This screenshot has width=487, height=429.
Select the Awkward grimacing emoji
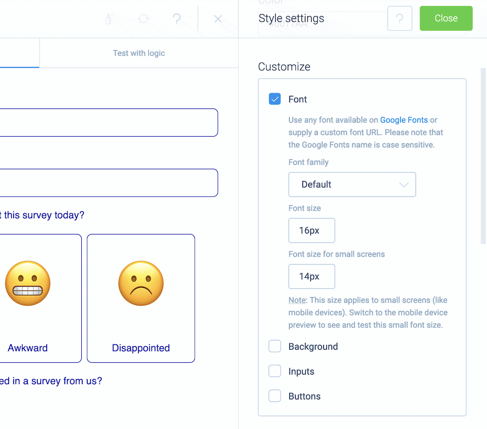point(28,283)
